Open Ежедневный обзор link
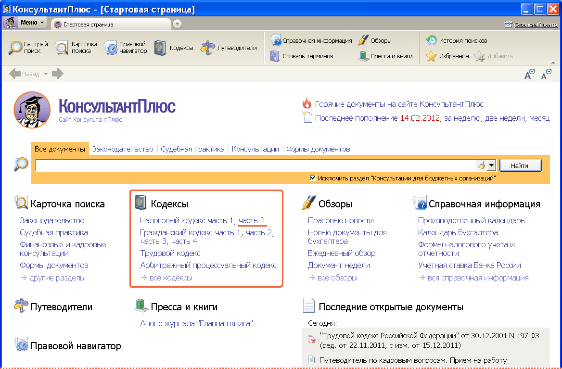This screenshot has height=369, width=562. (x=342, y=253)
